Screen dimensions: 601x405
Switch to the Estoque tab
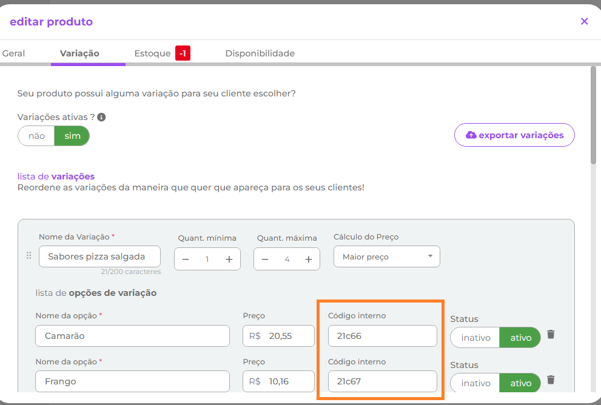point(153,53)
